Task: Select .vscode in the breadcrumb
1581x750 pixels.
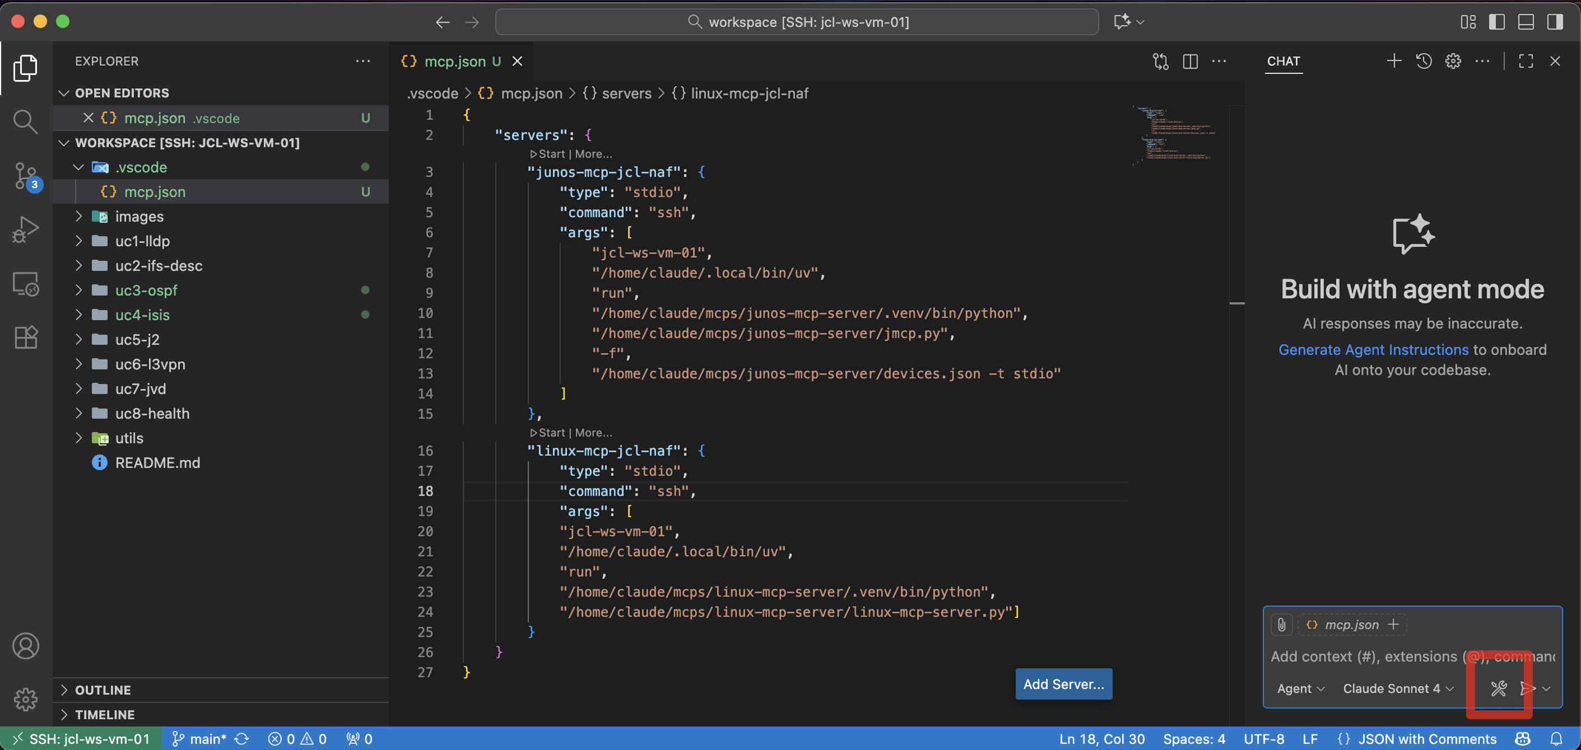Action: (x=433, y=93)
